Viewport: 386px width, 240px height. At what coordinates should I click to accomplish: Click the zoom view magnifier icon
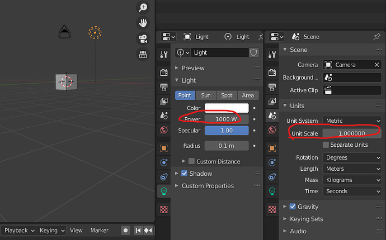143,7
